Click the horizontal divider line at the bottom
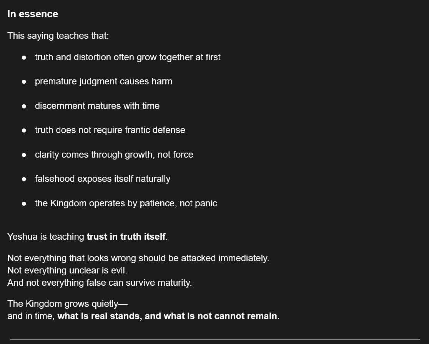The height and width of the screenshot is (344, 429). (214, 339)
